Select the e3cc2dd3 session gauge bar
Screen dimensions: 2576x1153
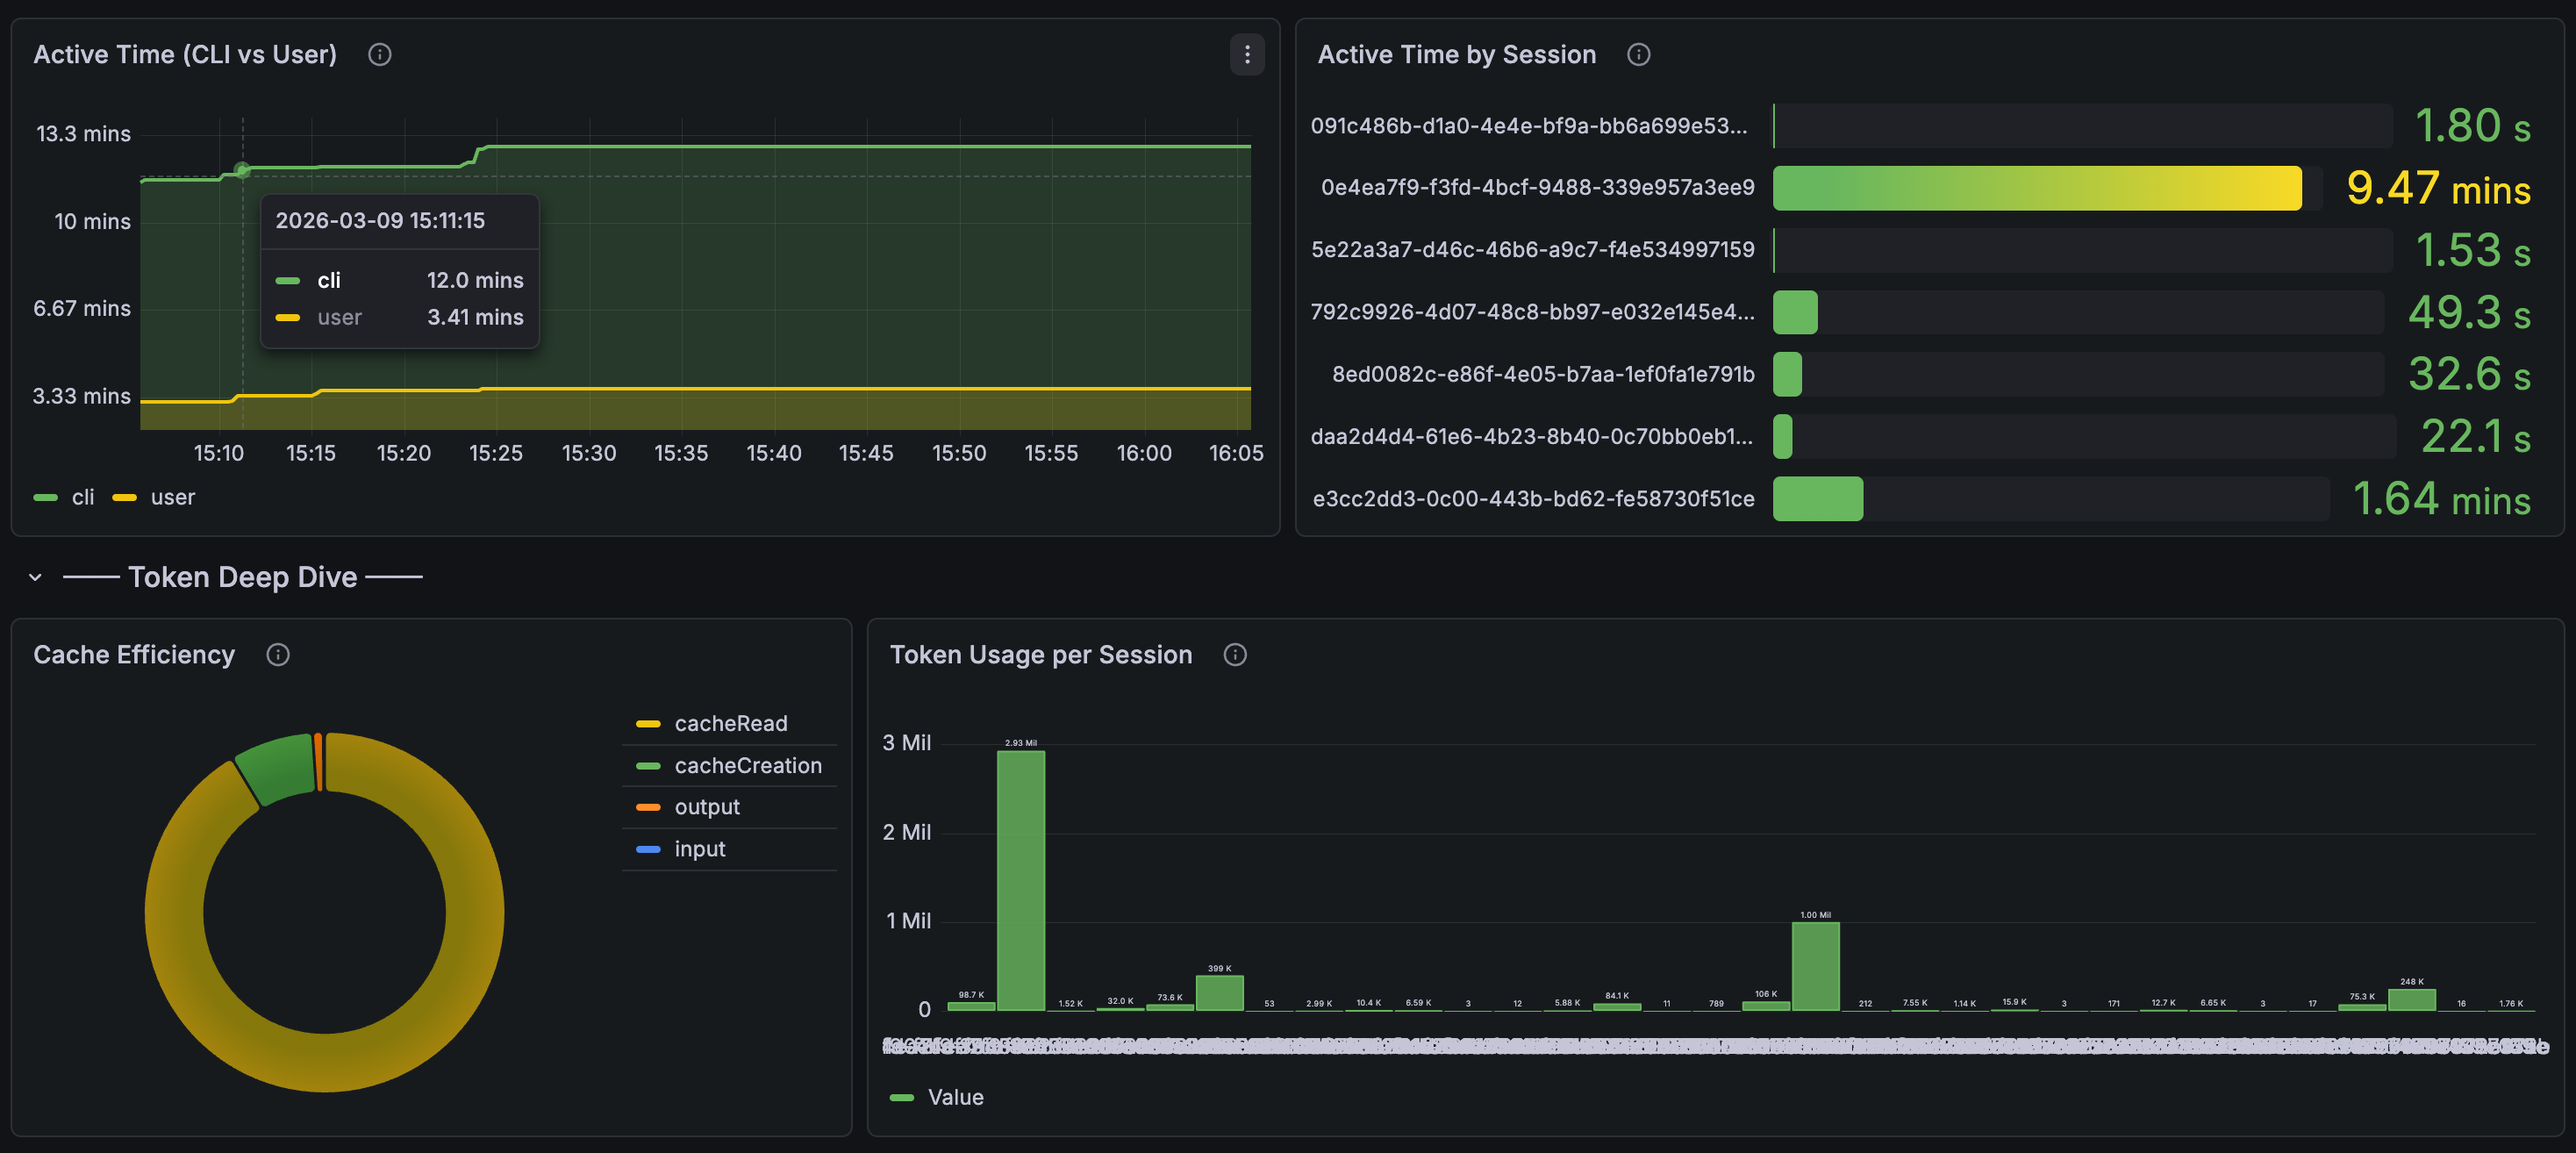[1817, 498]
